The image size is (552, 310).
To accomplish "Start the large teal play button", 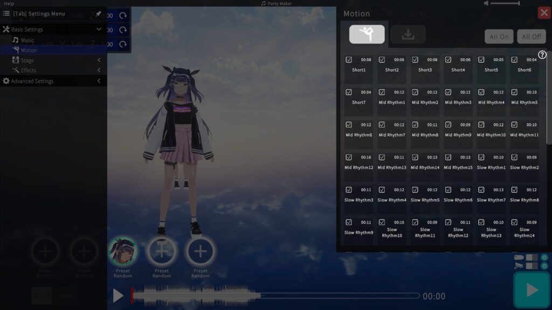I will click(x=532, y=290).
